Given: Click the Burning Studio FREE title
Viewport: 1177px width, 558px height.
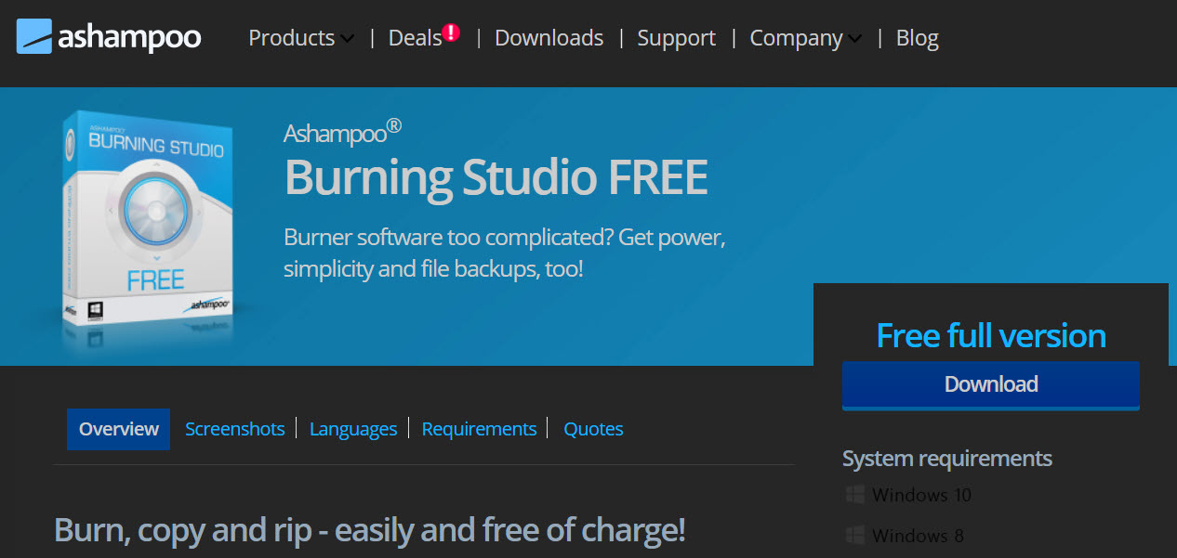Looking at the screenshot, I should pyautogui.click(x=496, y=177).
